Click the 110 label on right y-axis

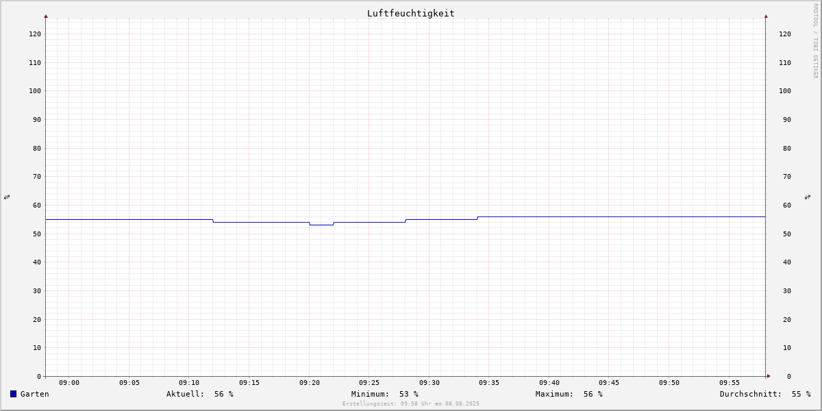click(x=785, y=62)
